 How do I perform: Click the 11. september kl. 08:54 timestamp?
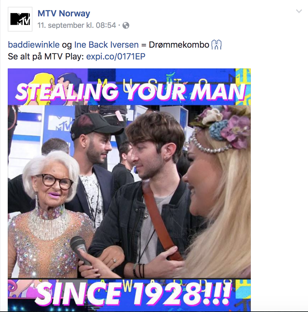click(x=77, y=25)
